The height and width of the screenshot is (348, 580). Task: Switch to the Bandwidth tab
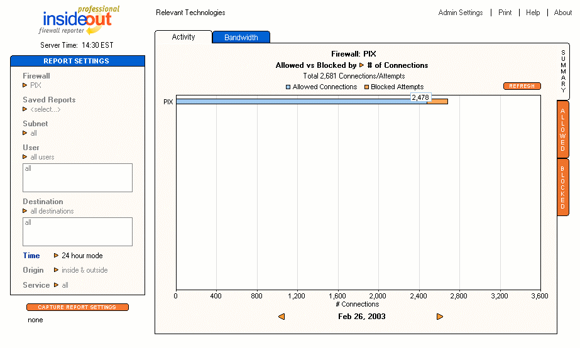(x=241, y=38)
